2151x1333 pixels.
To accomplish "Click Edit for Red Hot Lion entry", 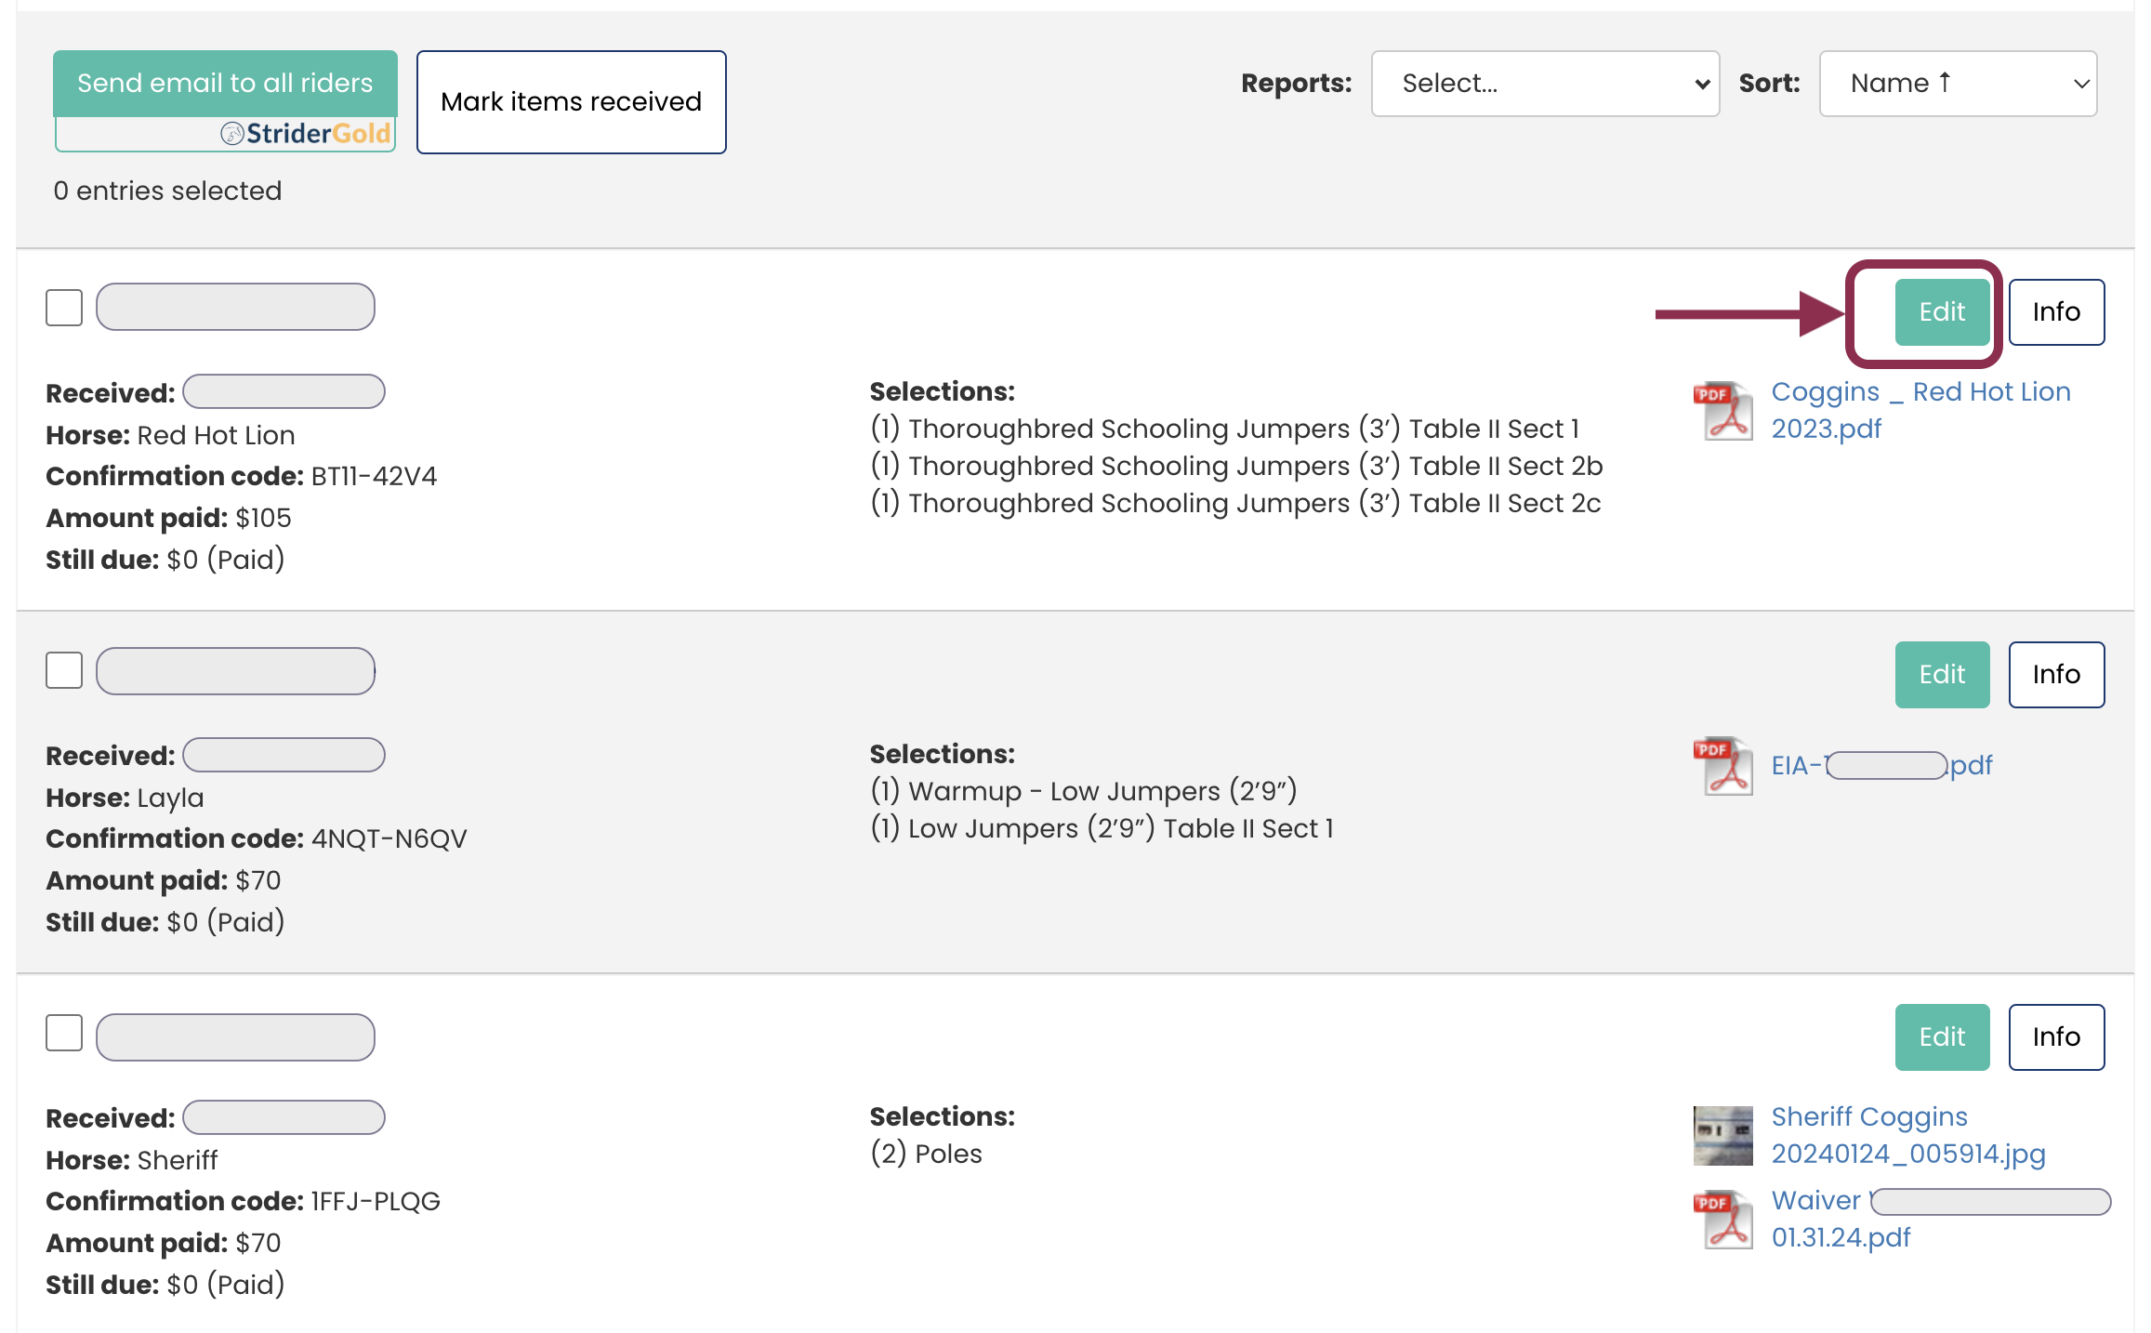I will pos(1942,312).
